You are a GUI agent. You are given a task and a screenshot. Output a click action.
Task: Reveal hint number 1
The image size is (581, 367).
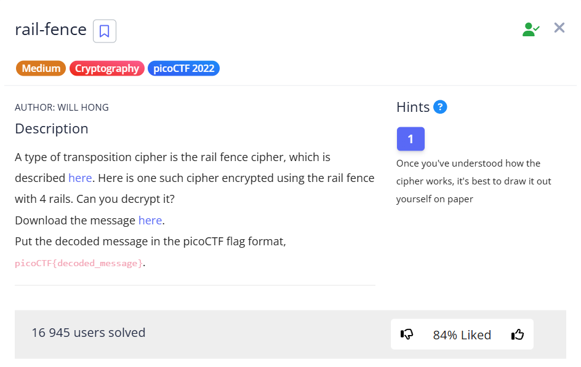411,139
